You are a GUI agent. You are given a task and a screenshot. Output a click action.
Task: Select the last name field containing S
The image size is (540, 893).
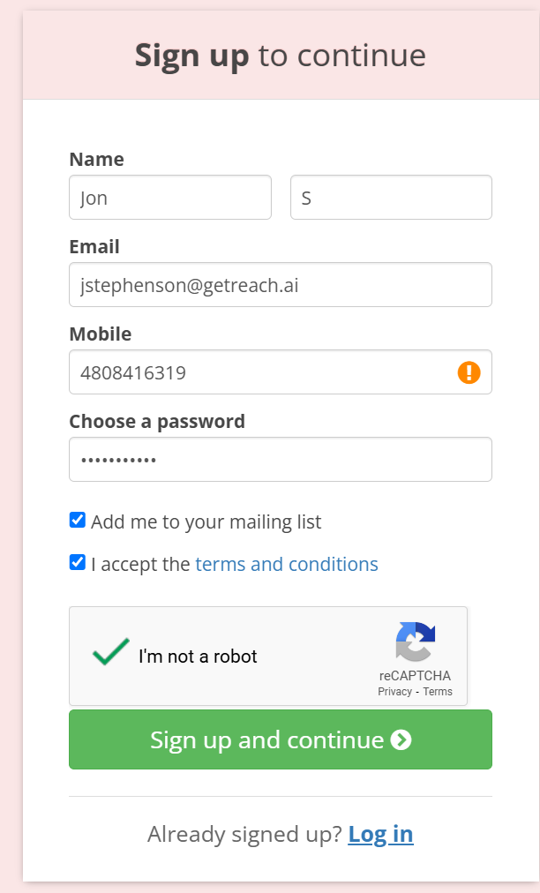tap(392, 197)
